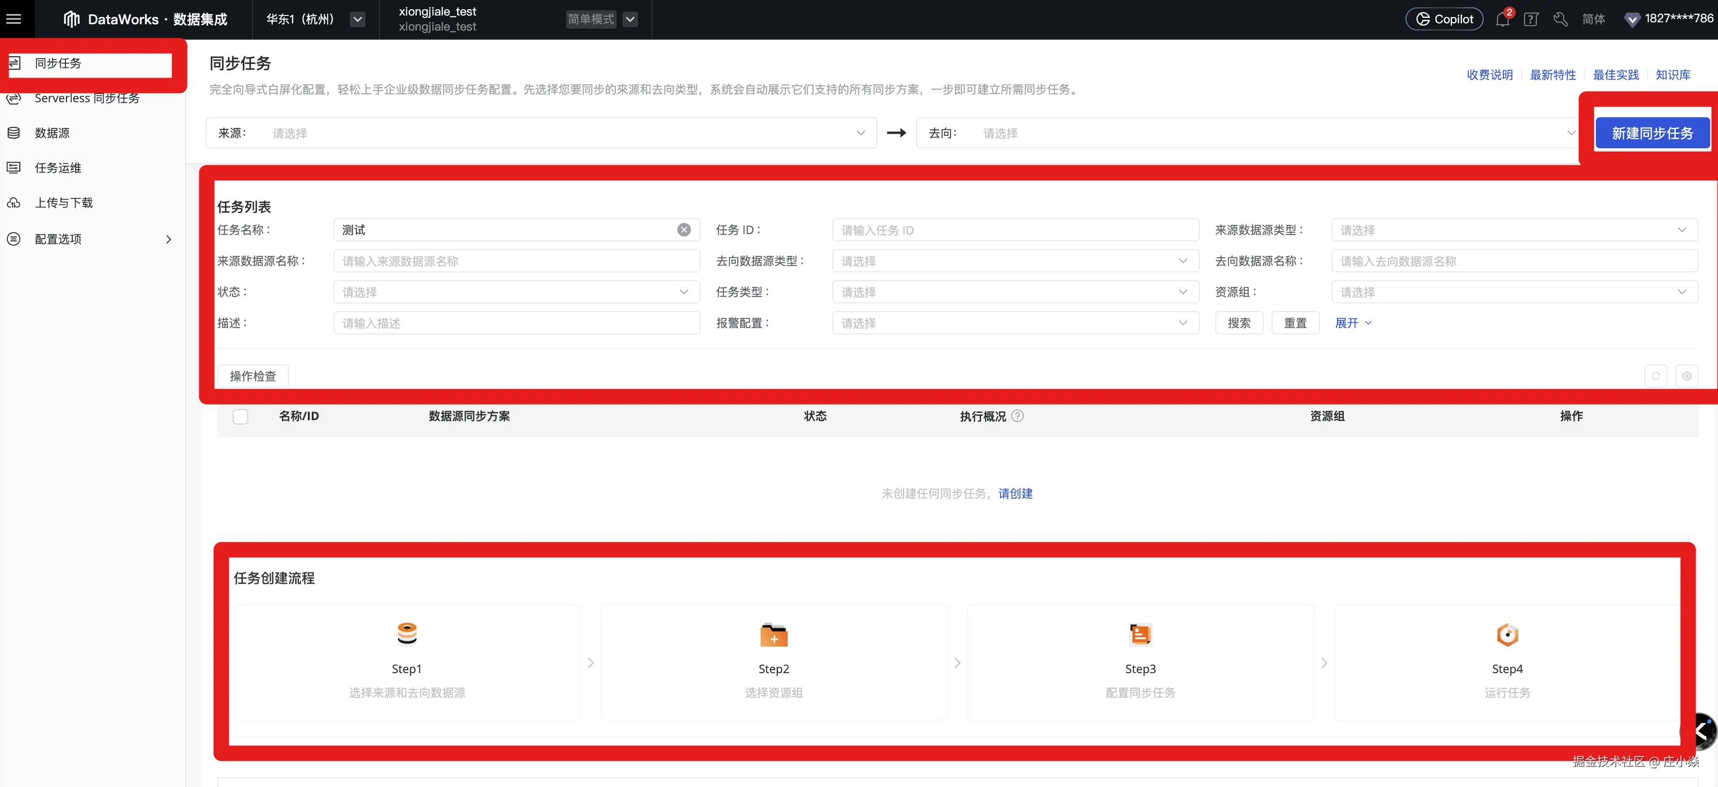Click the wrench tool icon in header
Screen dimensions: 1718x787
pos(1560,19)
